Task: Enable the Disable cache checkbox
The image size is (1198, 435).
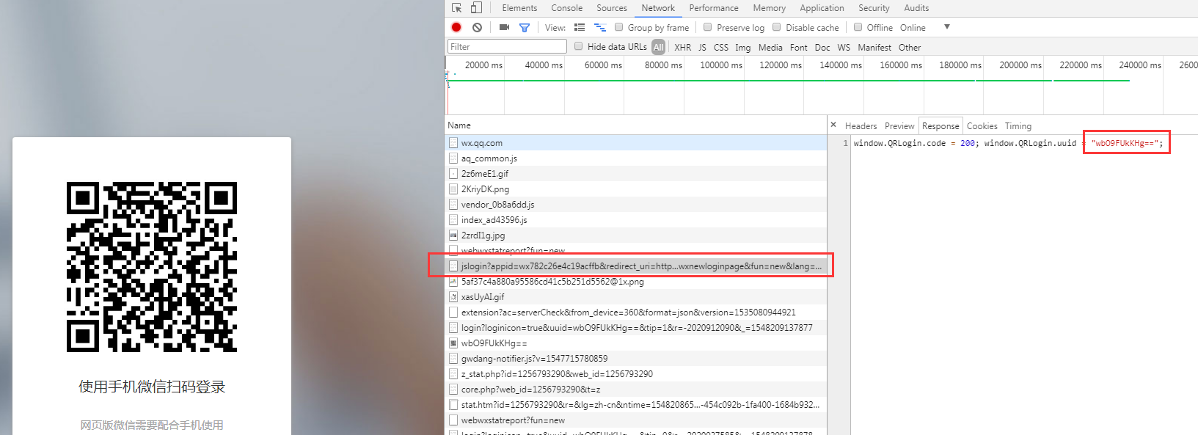Action: click(777, 27)
